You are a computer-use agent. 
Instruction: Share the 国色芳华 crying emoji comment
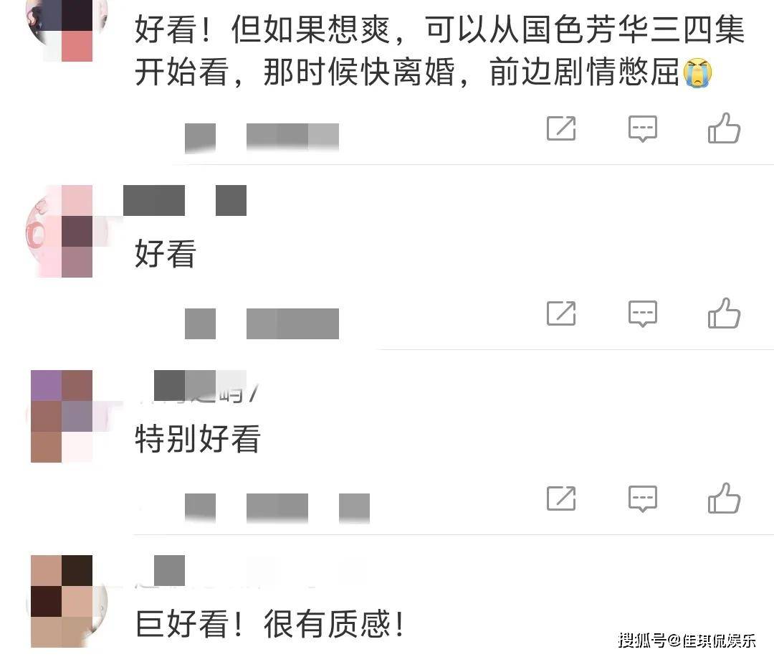pyautogui.click(x=561, y=128)
